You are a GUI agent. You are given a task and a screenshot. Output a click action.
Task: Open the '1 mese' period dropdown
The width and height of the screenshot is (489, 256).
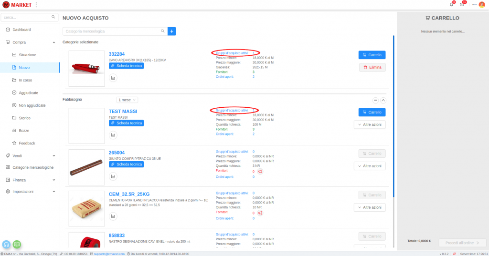click(x=127, y=100)
